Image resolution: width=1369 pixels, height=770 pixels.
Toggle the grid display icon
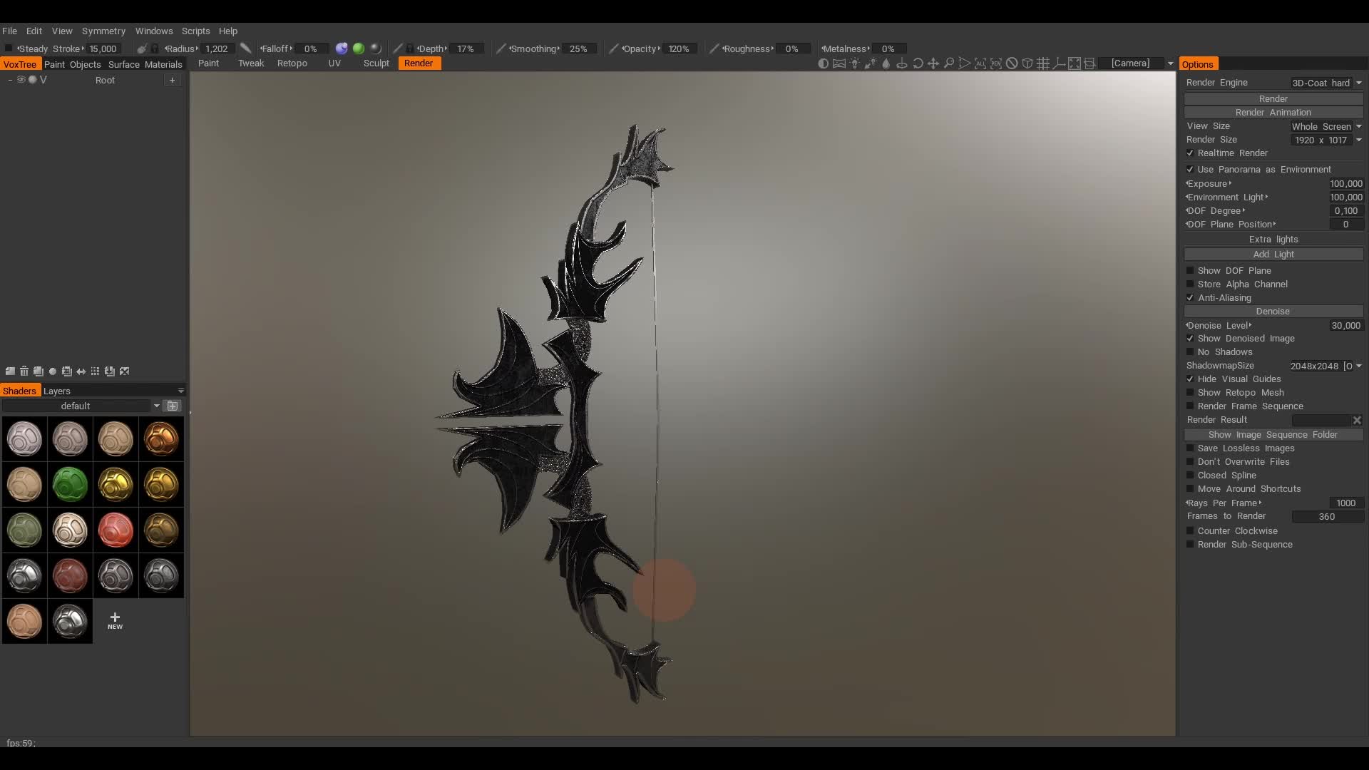pos(1044,63)
